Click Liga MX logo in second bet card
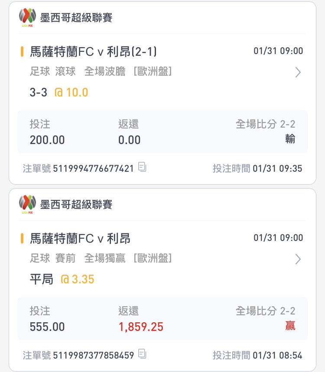Screen dimensions: 325x372 point(28,204)
